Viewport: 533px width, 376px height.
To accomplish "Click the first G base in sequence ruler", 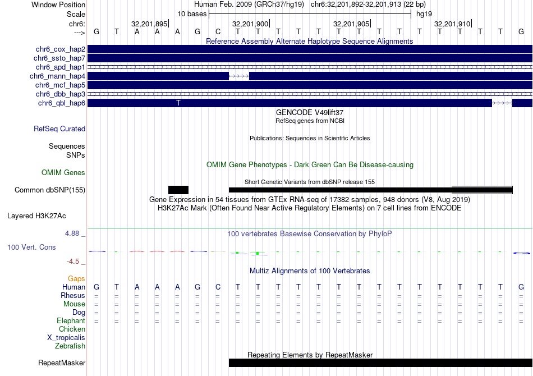I will 97,32.
